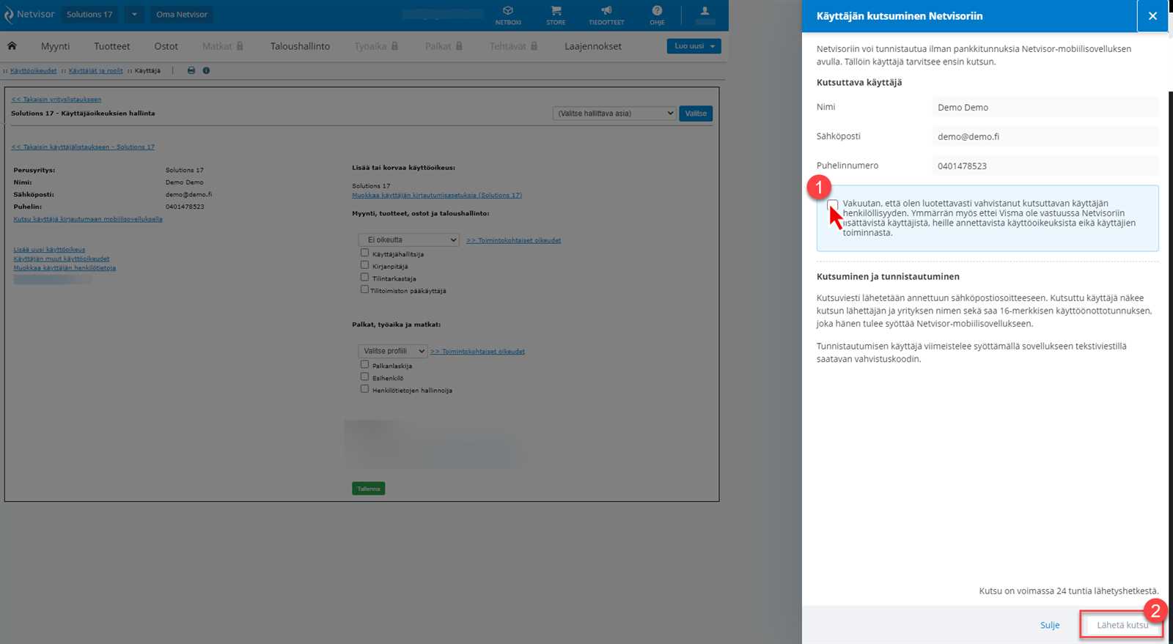The height and width of the screenshot is (644, 1173).
Task: Click lock icon next to Tehtävät
Action: coord(534,46)
